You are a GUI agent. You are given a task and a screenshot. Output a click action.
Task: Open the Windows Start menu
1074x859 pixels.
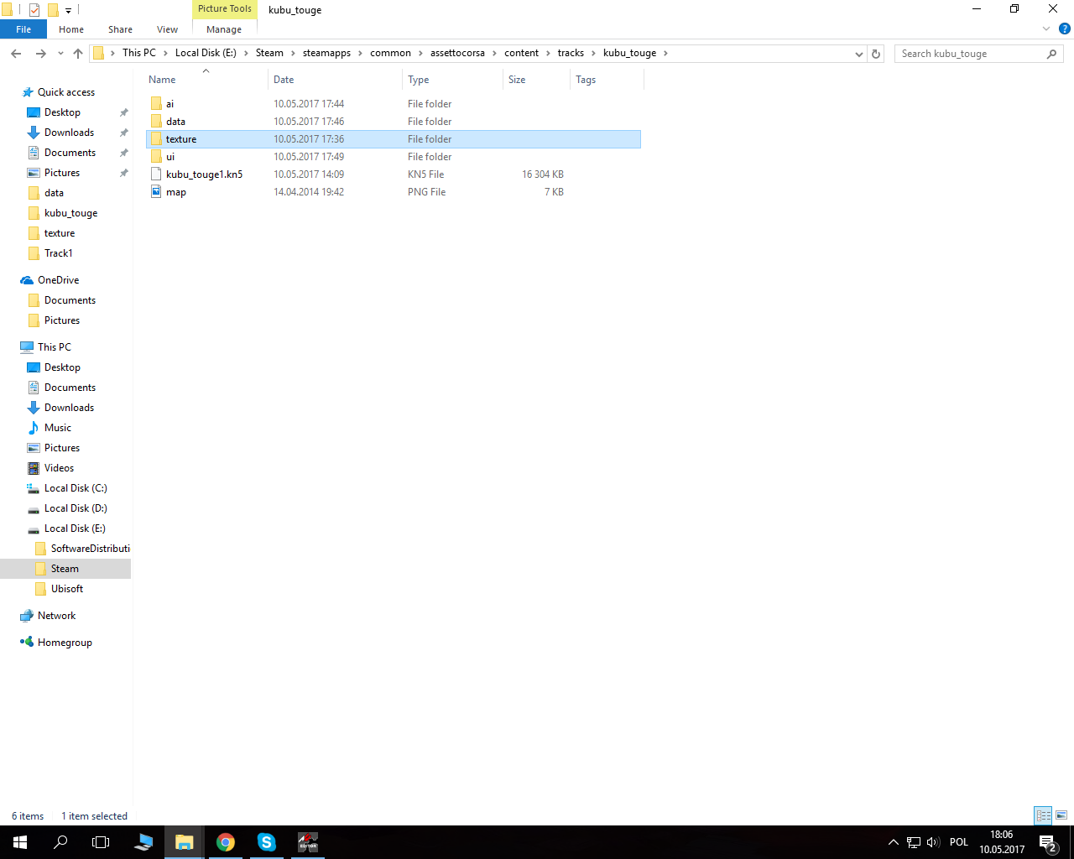pyautogui.click(x=20, y=842)
